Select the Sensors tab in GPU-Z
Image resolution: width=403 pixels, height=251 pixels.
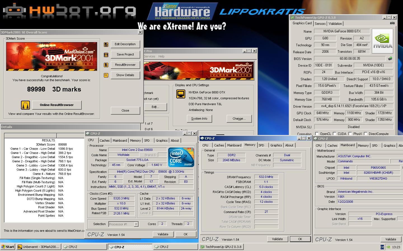(x=320, y=24)
